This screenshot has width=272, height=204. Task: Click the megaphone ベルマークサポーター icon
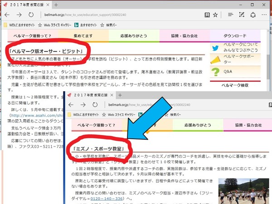pyautogui.click(x=215, y=60)
